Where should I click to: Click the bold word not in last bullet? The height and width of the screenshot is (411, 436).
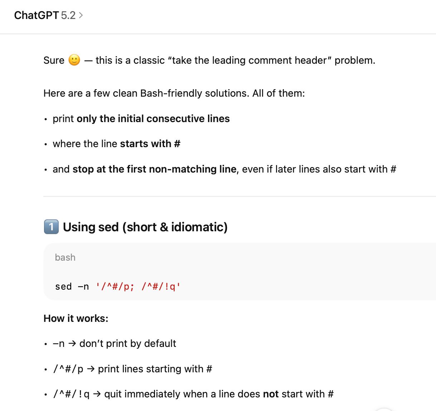(271, 394)
